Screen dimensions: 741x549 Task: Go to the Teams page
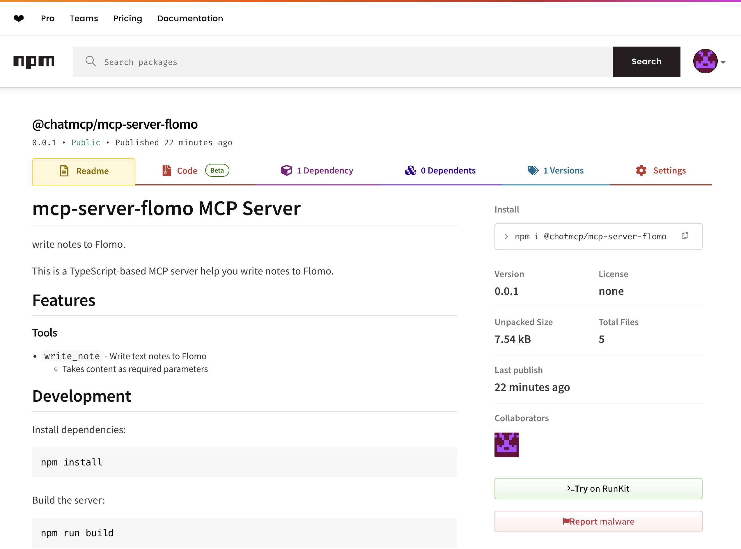pyautogui.click(x=84, y=18)
